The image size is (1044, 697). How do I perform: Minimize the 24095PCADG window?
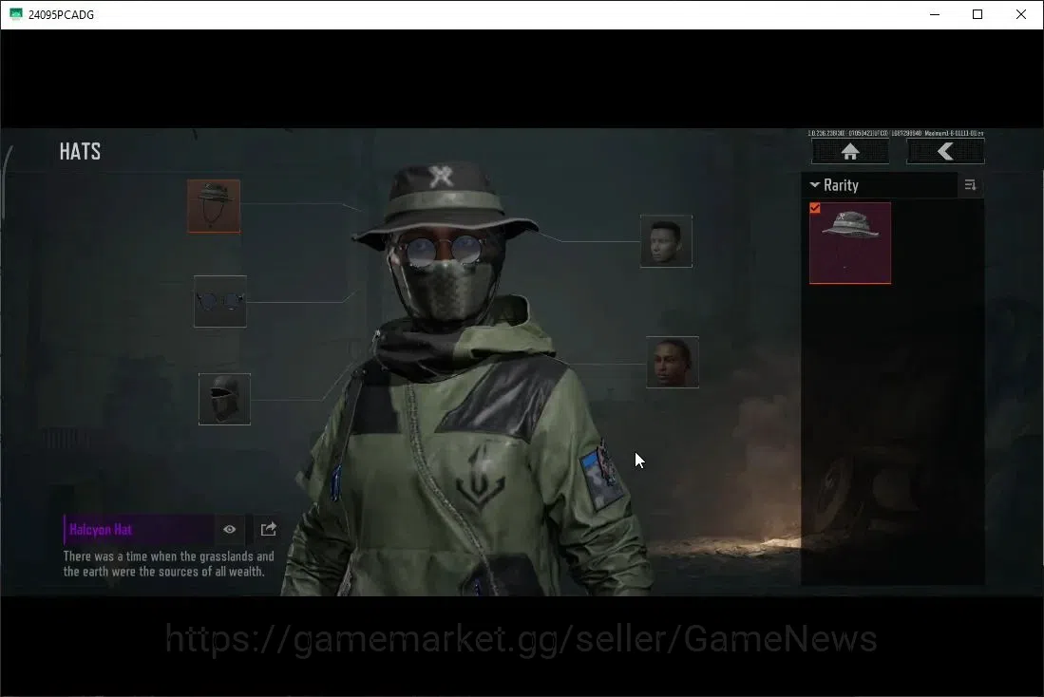pos(935,14)
